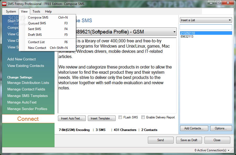Select Draft SMS menu entry
Image resolution: width=236 pixels, height=155 pixels.
[47, 35]
